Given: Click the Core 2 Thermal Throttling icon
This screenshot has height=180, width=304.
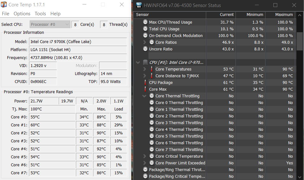Looking at the screenshot, I should [152, 116].
